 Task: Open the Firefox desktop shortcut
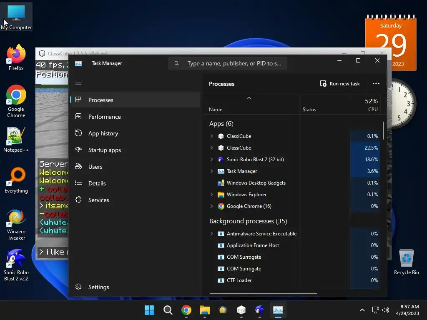(16, 57)
